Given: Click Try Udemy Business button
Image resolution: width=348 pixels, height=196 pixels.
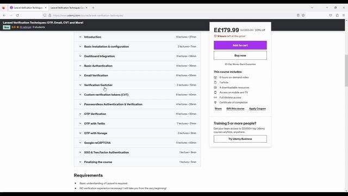Looking at the screenshot, I should (240, 139).
